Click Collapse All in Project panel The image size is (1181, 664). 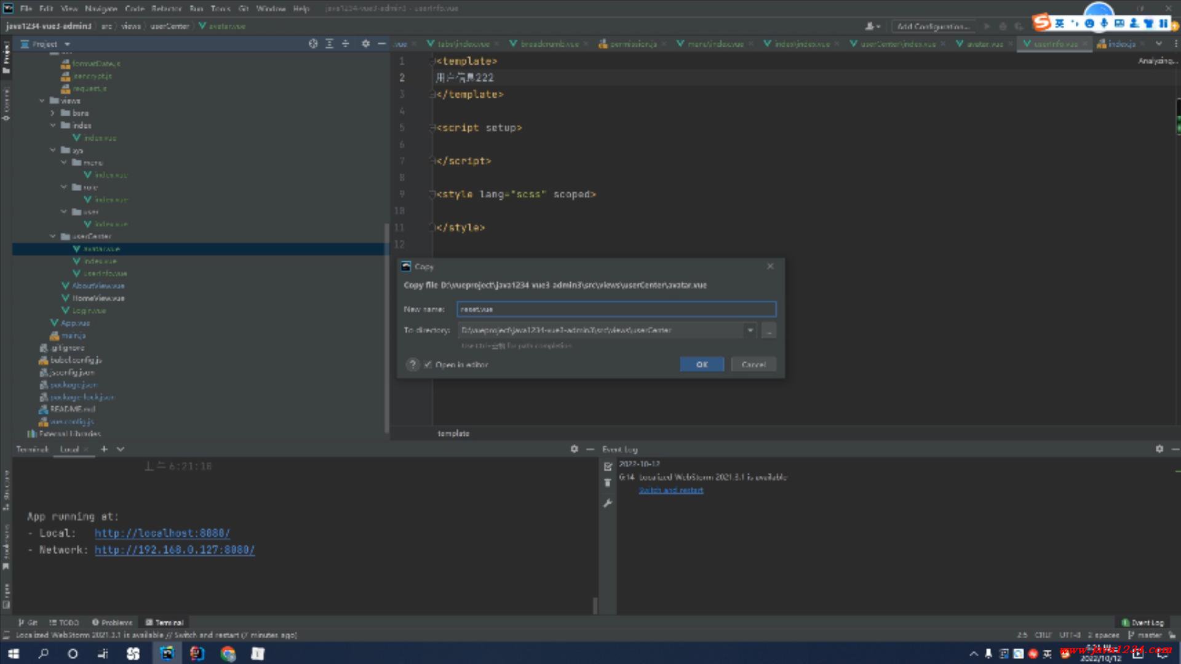(x=346, y=44)
